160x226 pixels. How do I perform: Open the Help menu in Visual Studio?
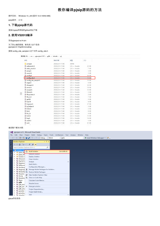click(87, 135)
